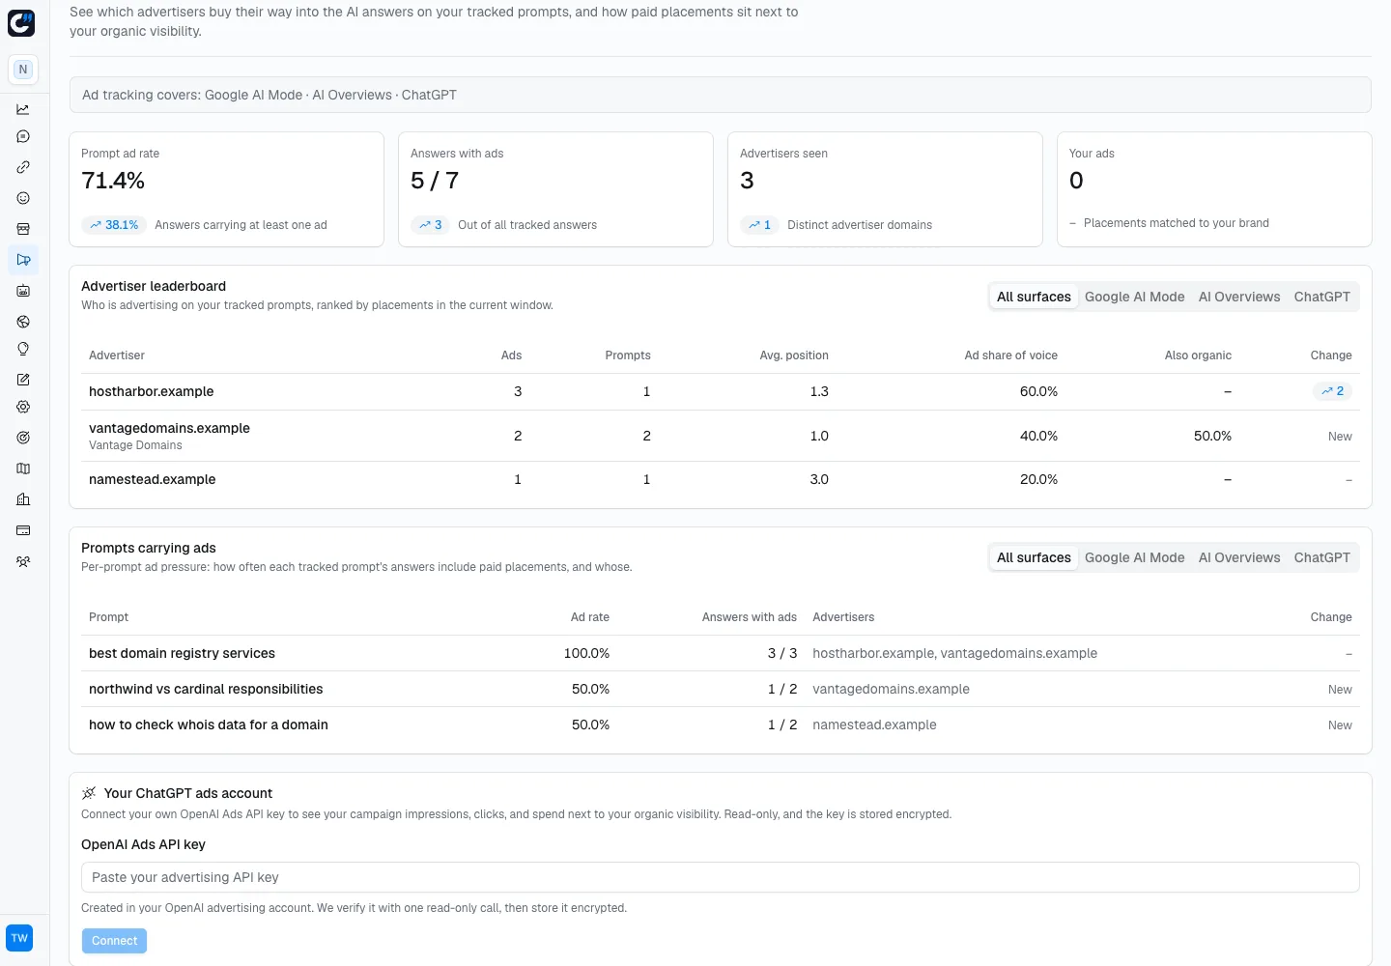1391x966 pixels.
Task: Select ChatGPT in Prompts carrying ads
Action: click(x=1321, y=557)
